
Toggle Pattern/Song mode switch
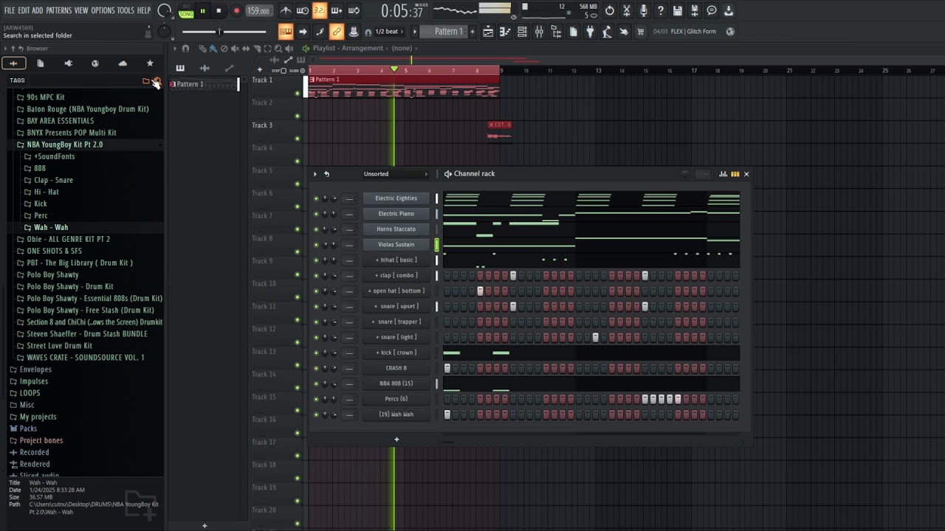186,10
